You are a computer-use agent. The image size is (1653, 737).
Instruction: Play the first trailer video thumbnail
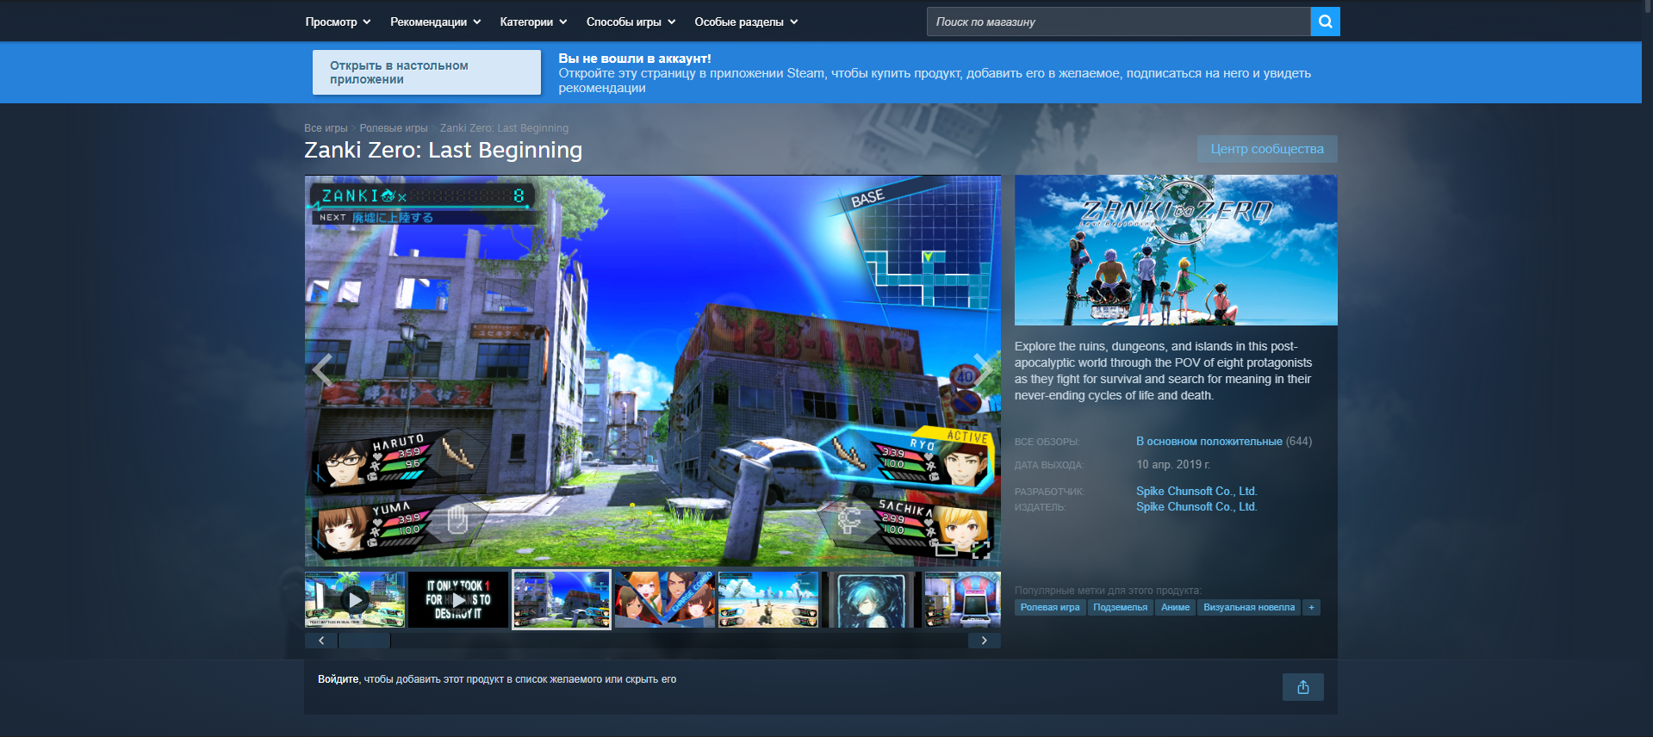click(355, 599)
